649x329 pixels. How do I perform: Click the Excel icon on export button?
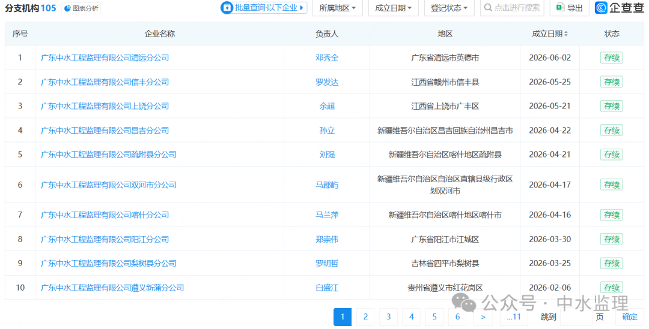point(560,7)
